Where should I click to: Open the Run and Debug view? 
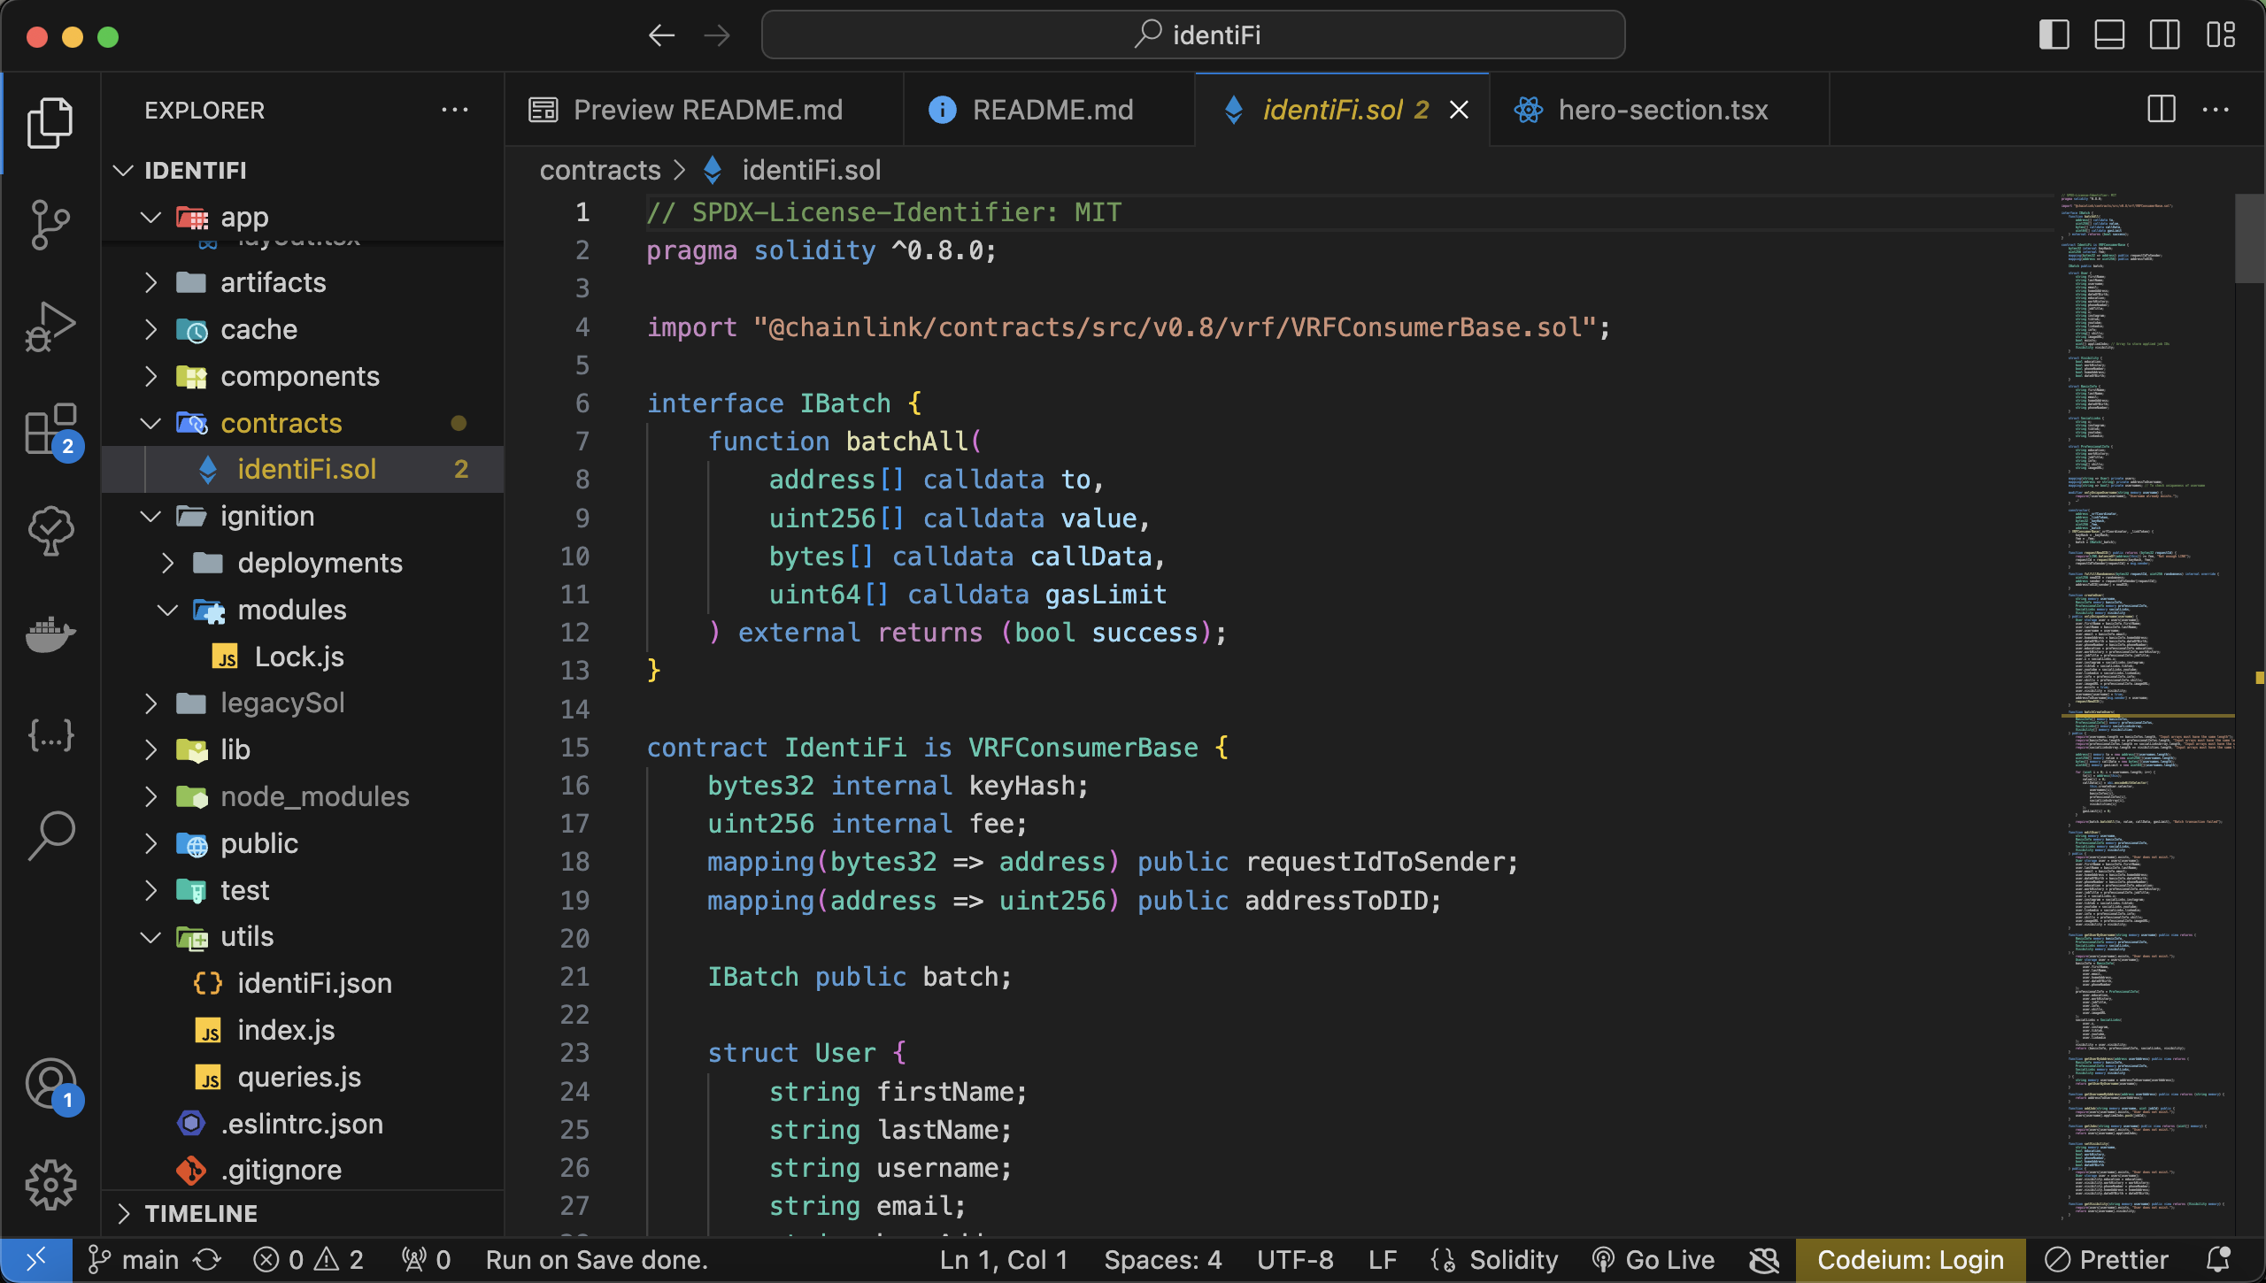[x=50, y=327]
